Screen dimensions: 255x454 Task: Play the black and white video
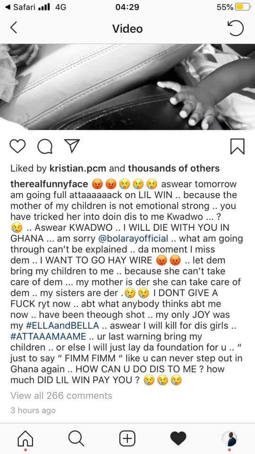click(x=127, y=87)
